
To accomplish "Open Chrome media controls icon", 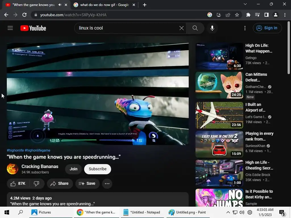I will click(x=257, y=15).
